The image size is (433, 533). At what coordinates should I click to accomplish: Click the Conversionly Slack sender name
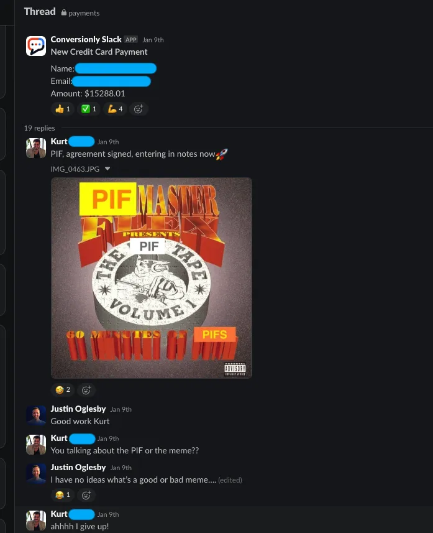(x=86, y=39)
